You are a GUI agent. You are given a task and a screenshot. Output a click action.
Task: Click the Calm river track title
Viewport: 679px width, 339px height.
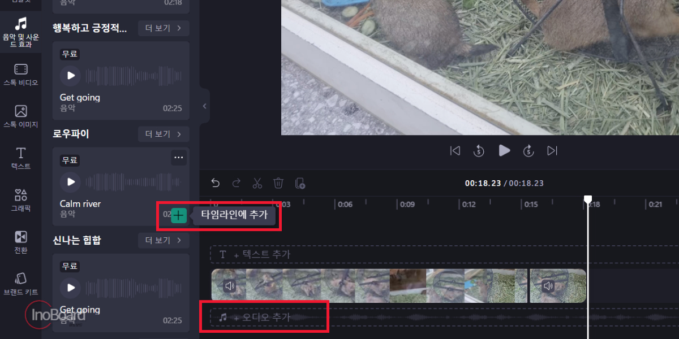click(x=80, y=203)
